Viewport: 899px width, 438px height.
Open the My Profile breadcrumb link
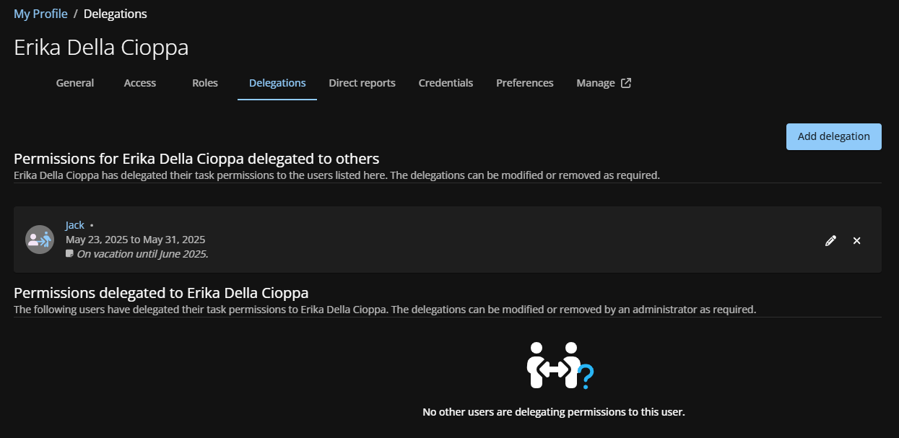click(40, 14)
